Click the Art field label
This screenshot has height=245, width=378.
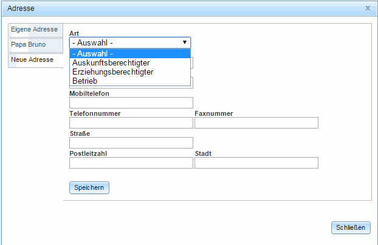(x=74, y=33)
